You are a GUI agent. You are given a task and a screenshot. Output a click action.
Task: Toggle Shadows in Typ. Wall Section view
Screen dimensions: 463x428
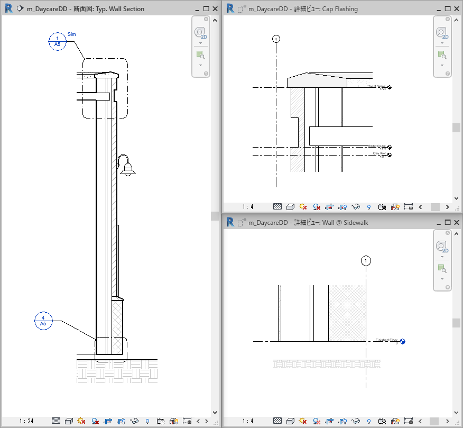(95, 421)
